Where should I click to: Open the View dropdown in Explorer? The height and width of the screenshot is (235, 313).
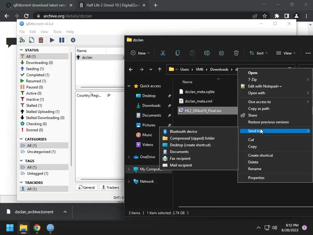tap(285, 53)
